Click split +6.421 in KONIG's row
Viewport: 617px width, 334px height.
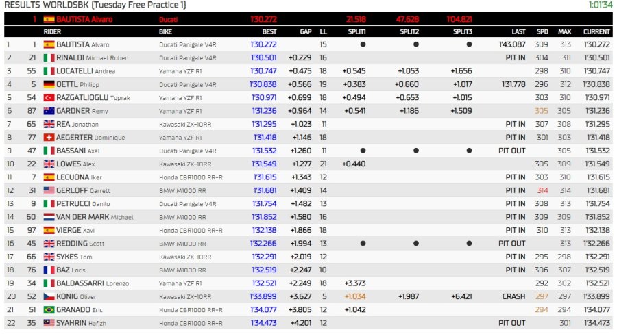(x=461, y=296)
